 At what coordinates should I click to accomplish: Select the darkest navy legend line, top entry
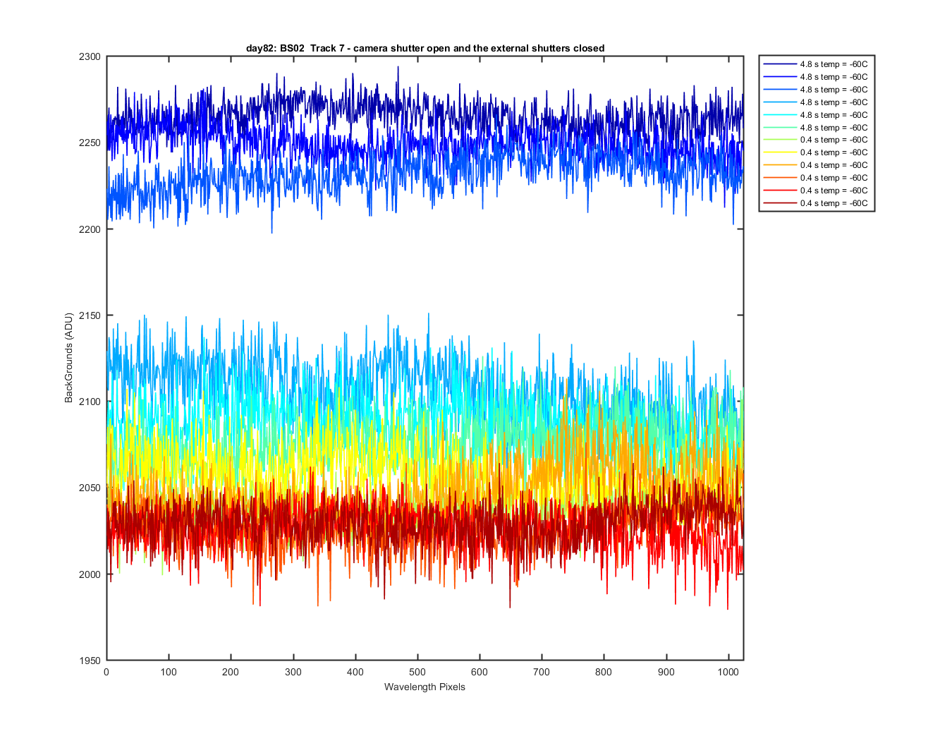pos(780,64)
